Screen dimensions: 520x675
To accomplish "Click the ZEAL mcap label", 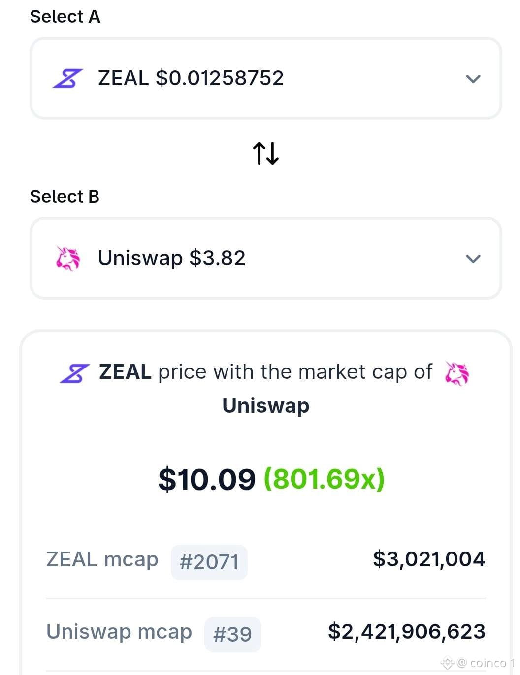I will click(102, 559).
